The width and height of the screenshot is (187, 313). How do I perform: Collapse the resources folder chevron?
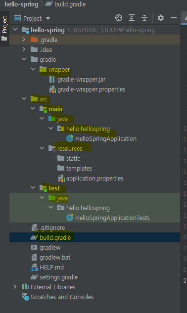pyautogui.click(x=42, y=148)
